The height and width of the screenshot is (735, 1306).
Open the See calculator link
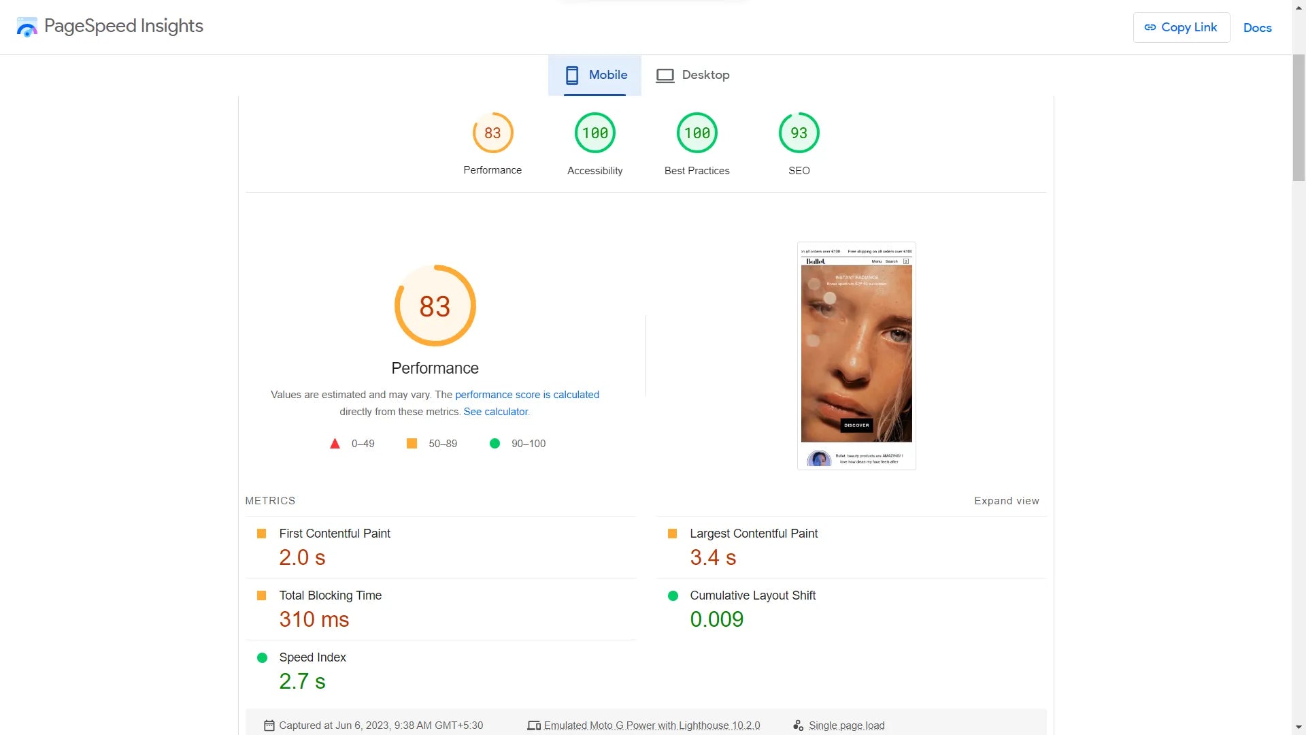(496, 412)
